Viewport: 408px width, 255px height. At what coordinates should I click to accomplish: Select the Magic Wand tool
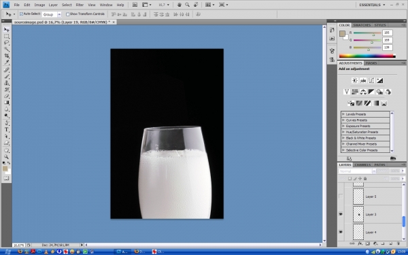tap(7, 50)
